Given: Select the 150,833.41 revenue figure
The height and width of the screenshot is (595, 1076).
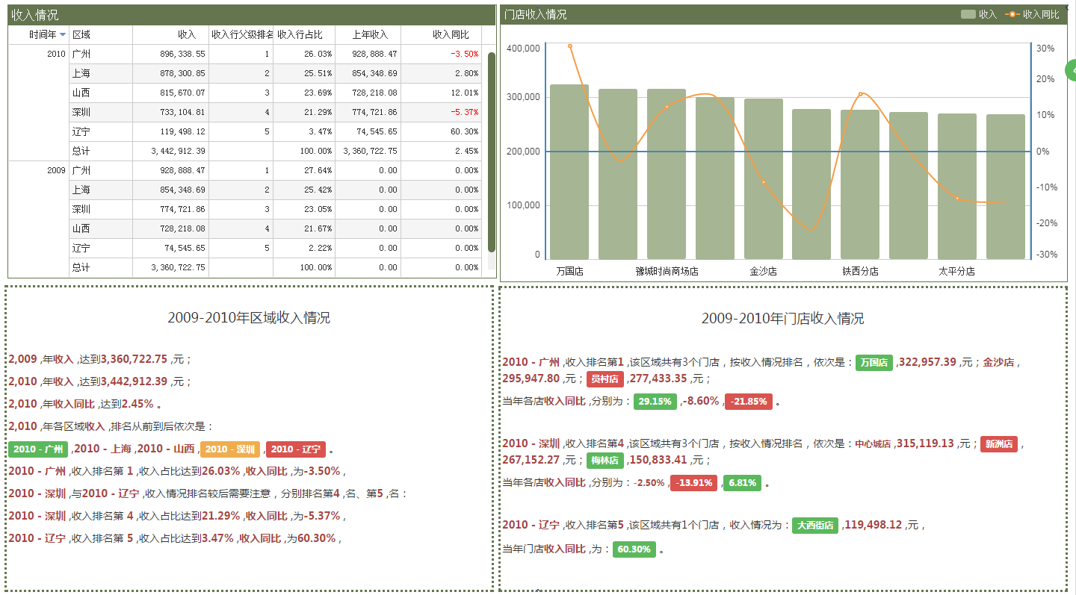Looking at the screenshot, I should 658,460.
